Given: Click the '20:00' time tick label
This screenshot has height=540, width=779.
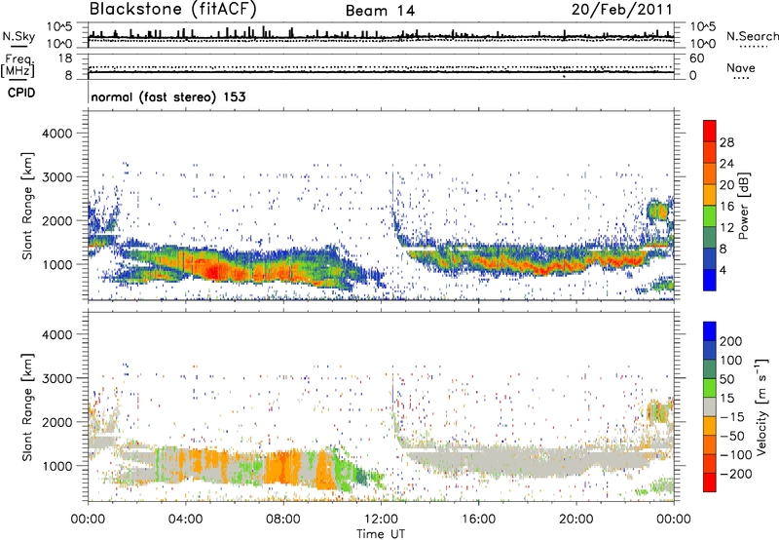Looking at the screenshot, I should pos(575,520).
